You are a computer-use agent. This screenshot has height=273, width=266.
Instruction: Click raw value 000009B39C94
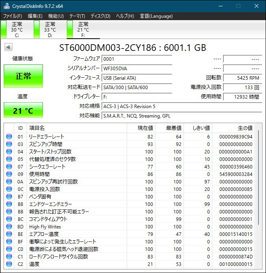236,136
